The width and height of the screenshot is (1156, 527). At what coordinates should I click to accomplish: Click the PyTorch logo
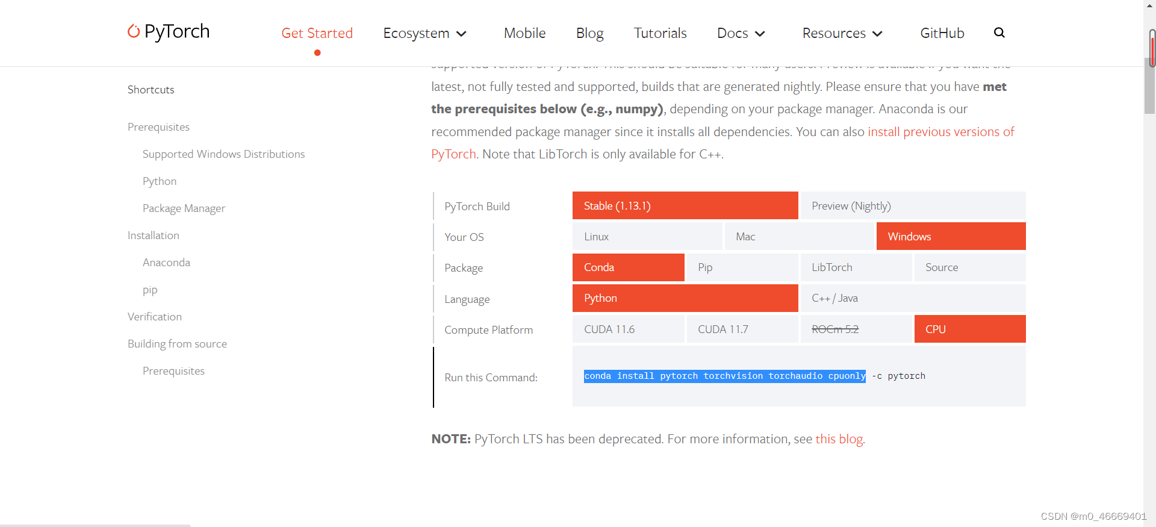click(169, 31)
